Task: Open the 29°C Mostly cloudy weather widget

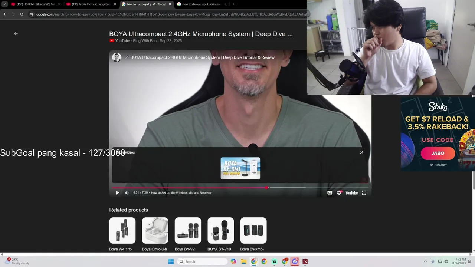Action: [x=18, y=261]
